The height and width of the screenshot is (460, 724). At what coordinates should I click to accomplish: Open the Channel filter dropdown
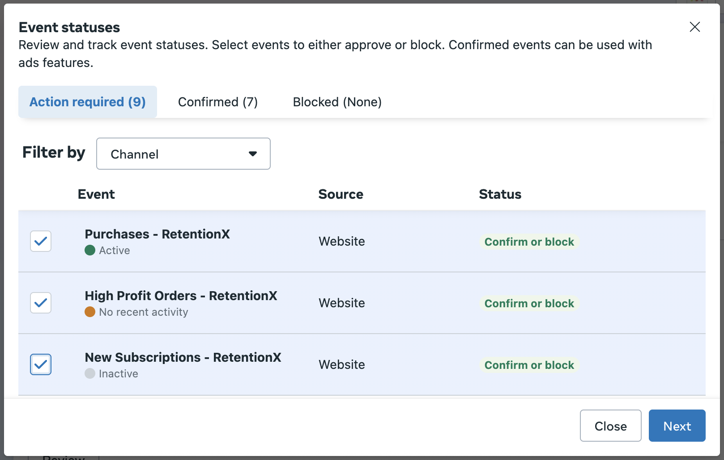pos(183,154)
